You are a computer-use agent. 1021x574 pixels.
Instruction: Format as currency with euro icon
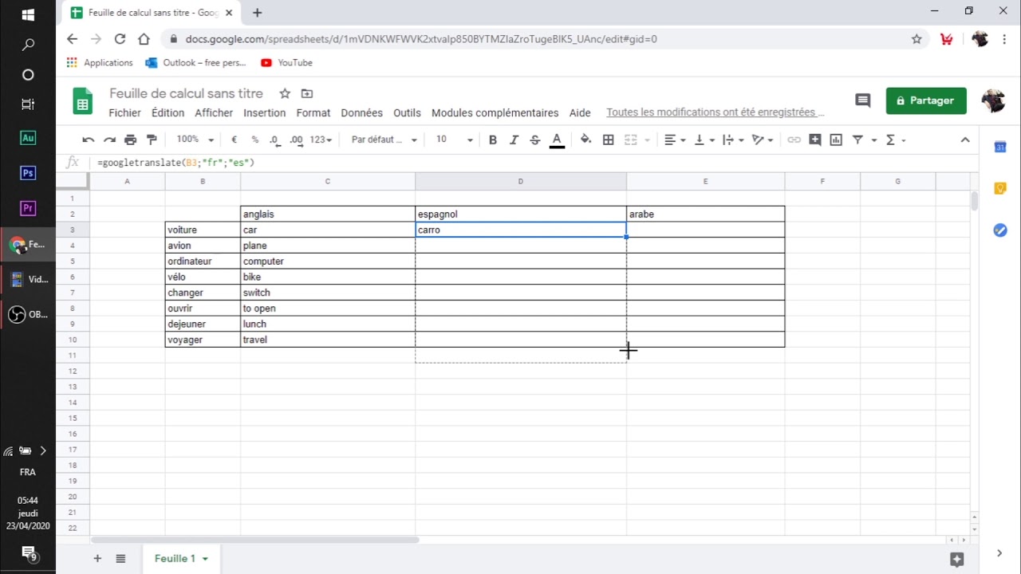pyautogui.click(x=235, y=140)
